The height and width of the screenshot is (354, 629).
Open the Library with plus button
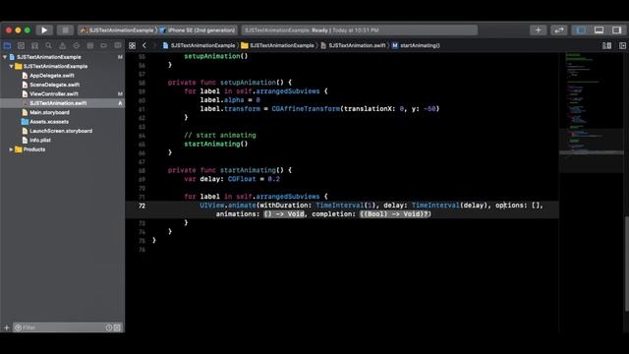538,30
